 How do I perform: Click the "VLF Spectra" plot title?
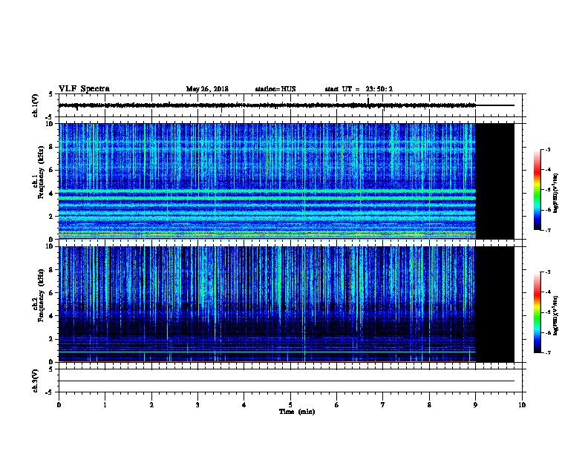84,89
